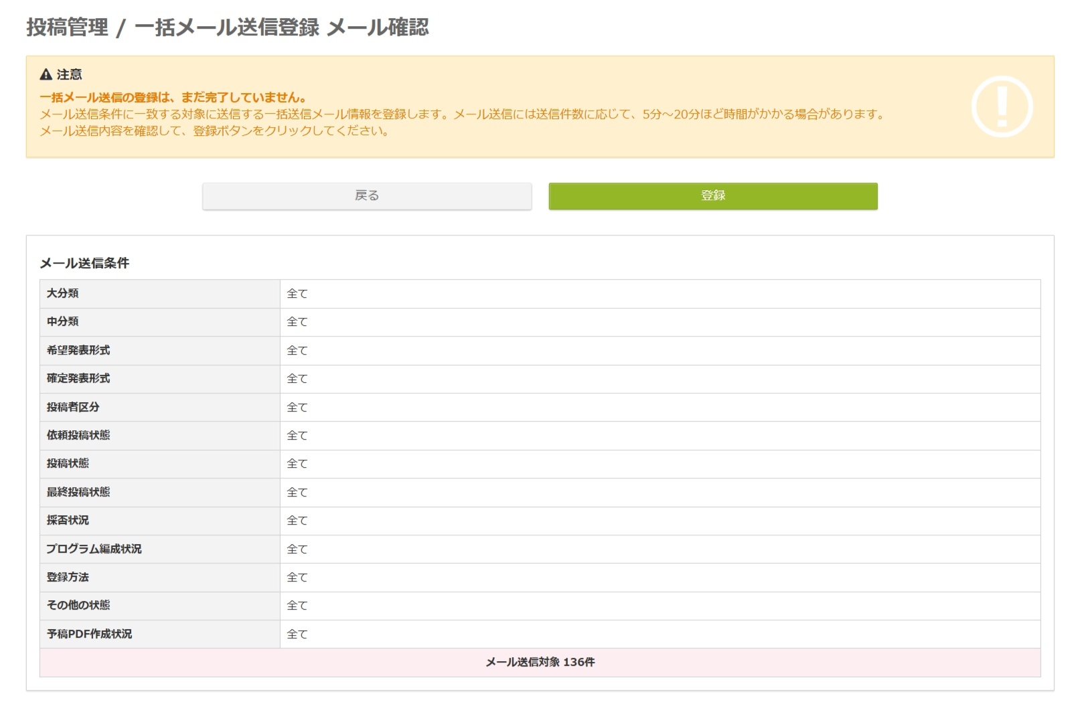Select the 中分類 row label
Screen dimensions: 1080x706
(x=63, y=321)
